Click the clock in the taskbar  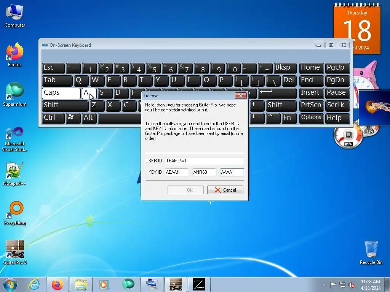pyautogui.click(x=370, y=285)
